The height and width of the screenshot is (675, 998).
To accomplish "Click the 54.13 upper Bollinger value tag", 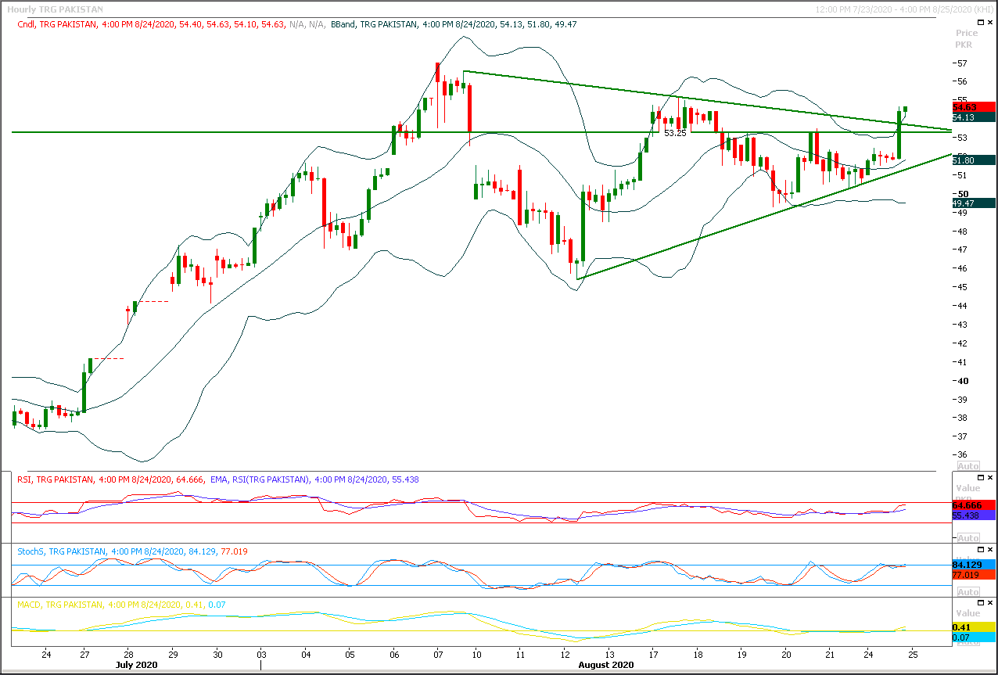I will pyautogui.click(x=974, y=117).
